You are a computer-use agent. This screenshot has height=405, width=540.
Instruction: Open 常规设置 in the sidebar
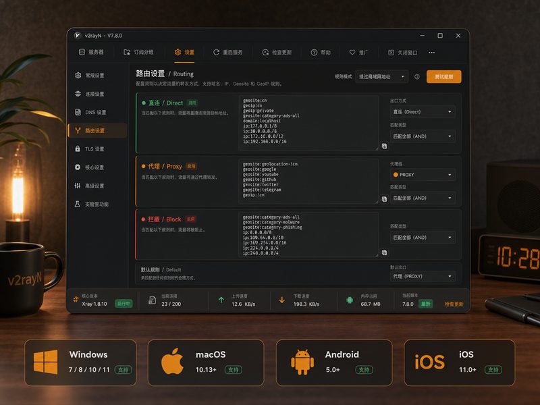[x=97, y=76]
